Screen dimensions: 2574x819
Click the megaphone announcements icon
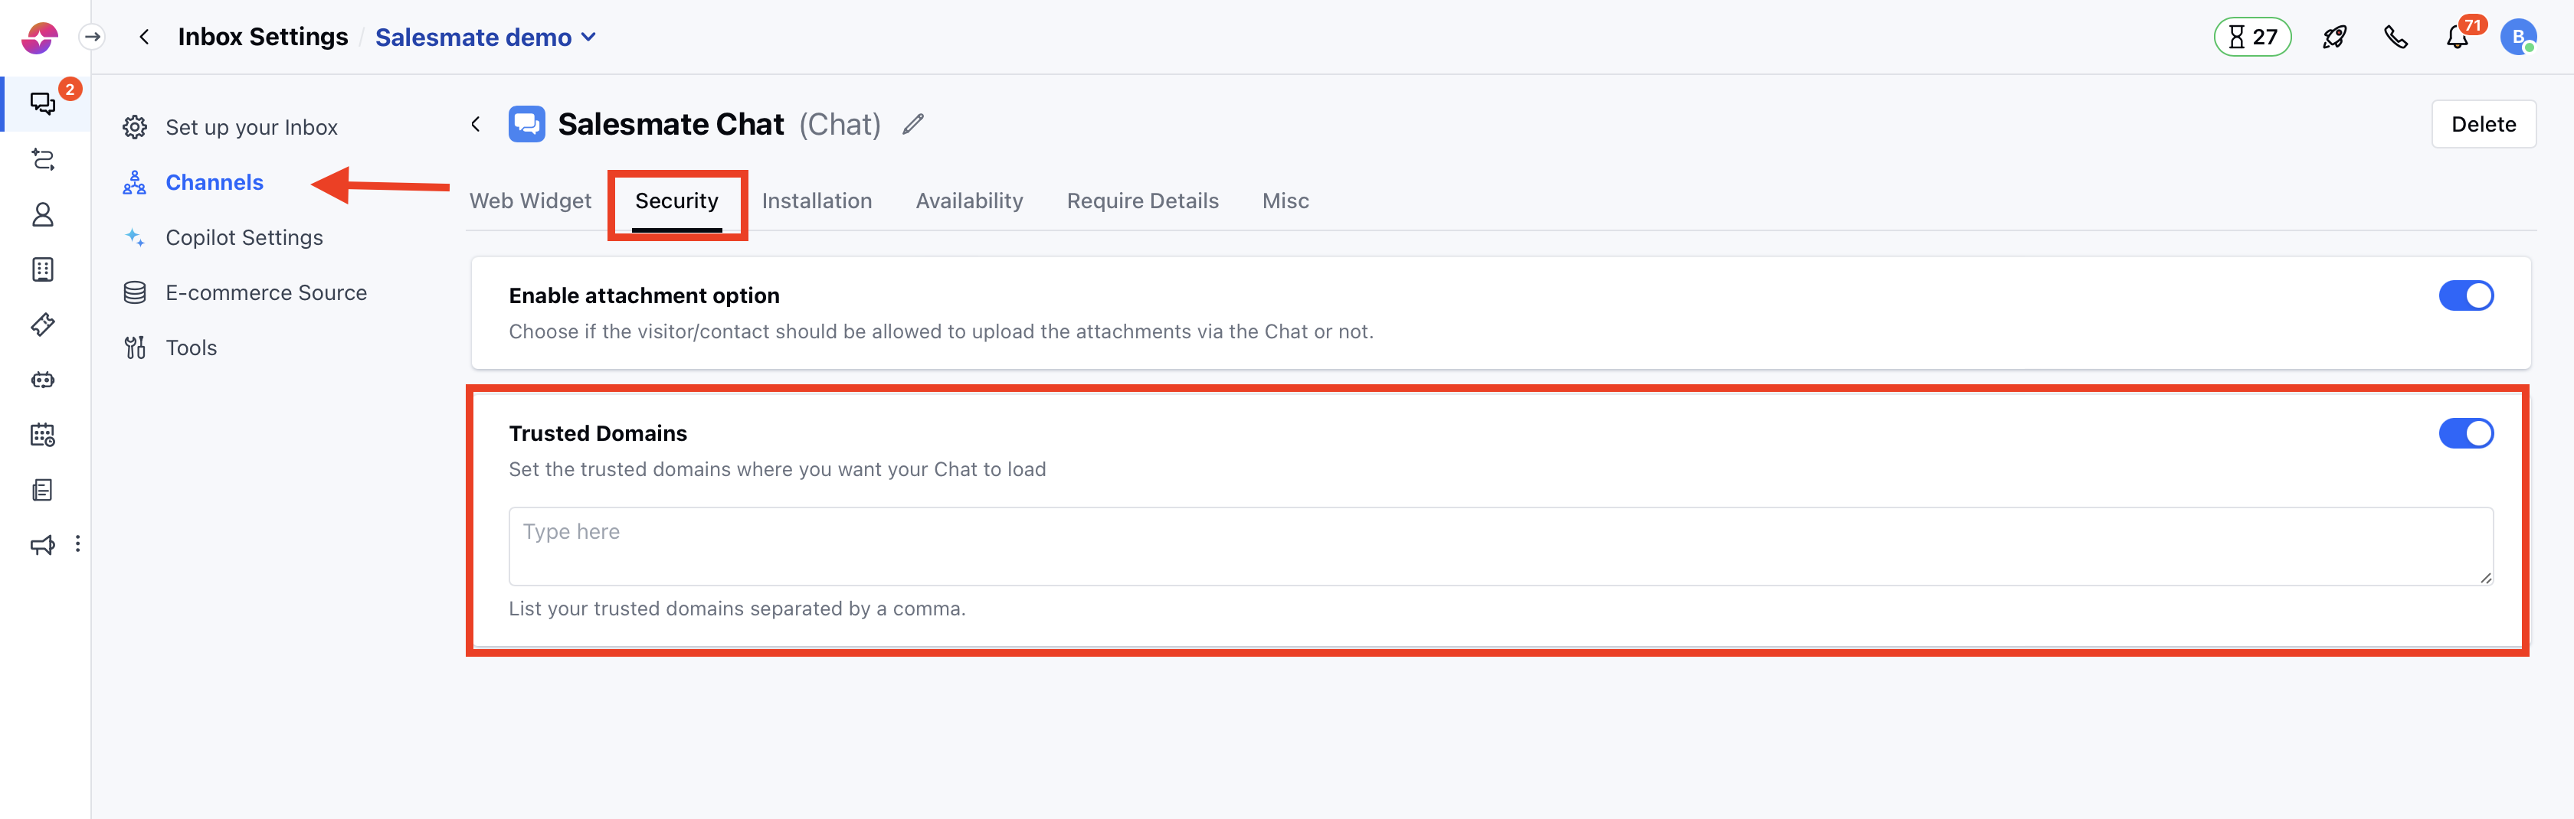tap(41, 544)
